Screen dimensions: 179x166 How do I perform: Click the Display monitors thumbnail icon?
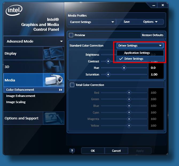54,53
